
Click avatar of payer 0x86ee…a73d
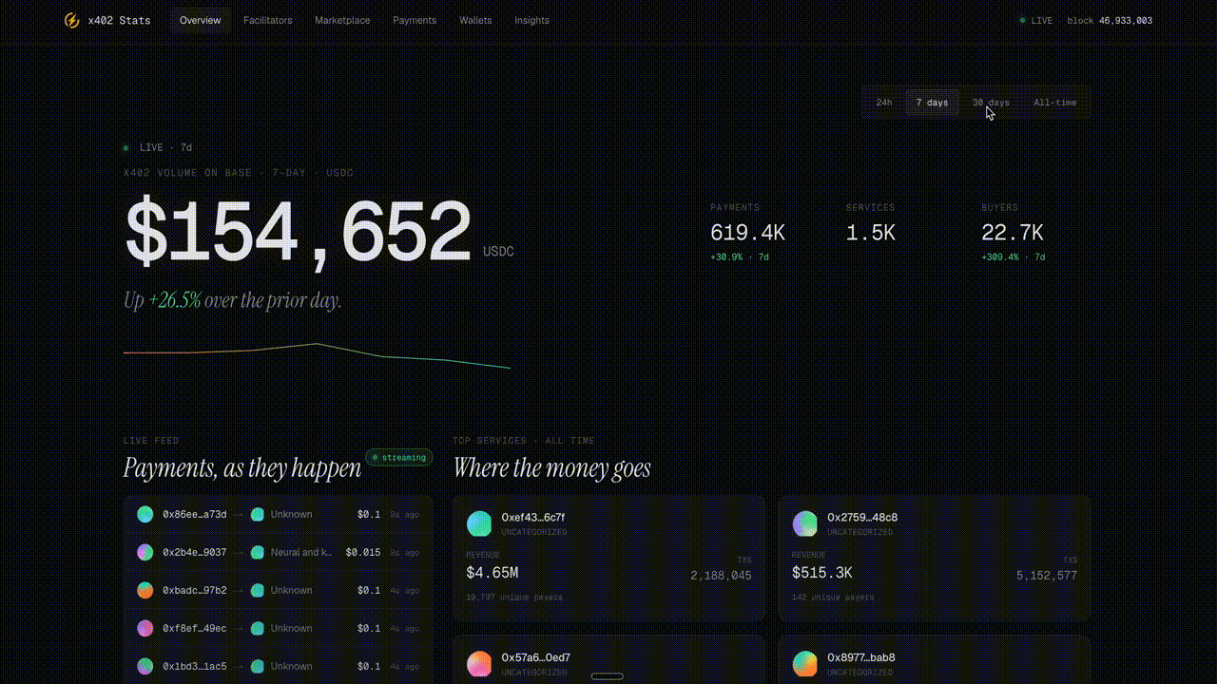pos(145,514)
